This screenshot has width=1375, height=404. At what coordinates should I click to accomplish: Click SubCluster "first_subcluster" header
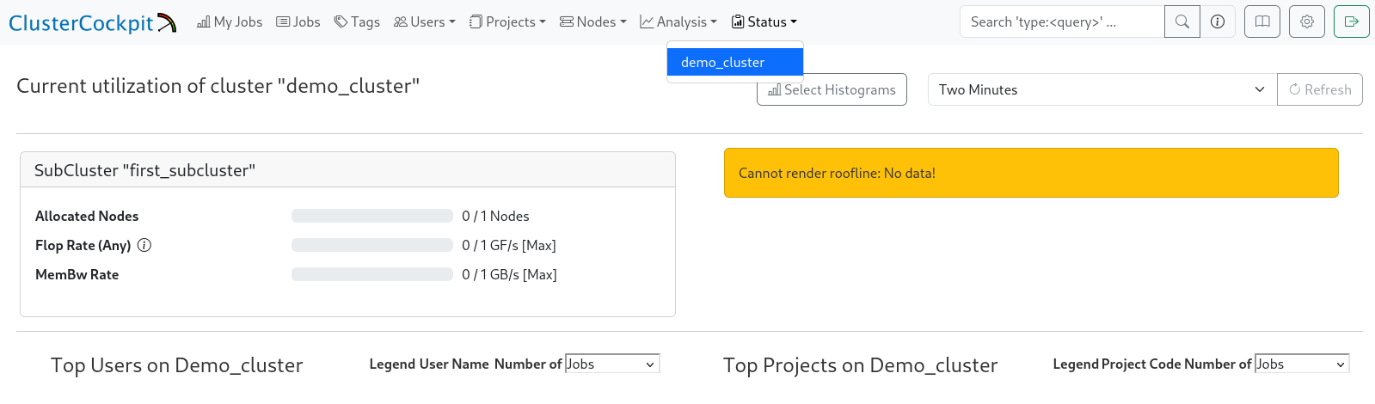[x=347, y=170]
